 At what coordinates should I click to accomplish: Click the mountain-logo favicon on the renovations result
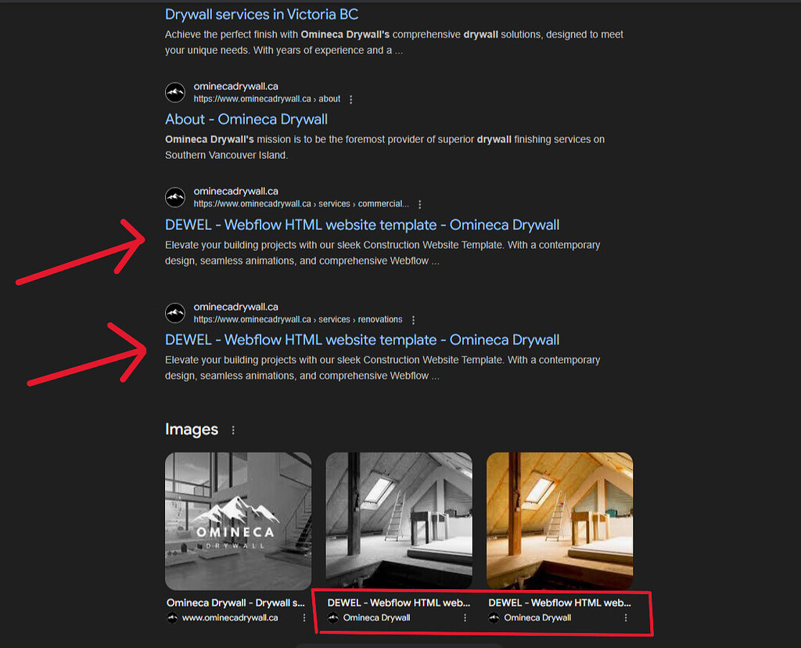pos(175,312)
